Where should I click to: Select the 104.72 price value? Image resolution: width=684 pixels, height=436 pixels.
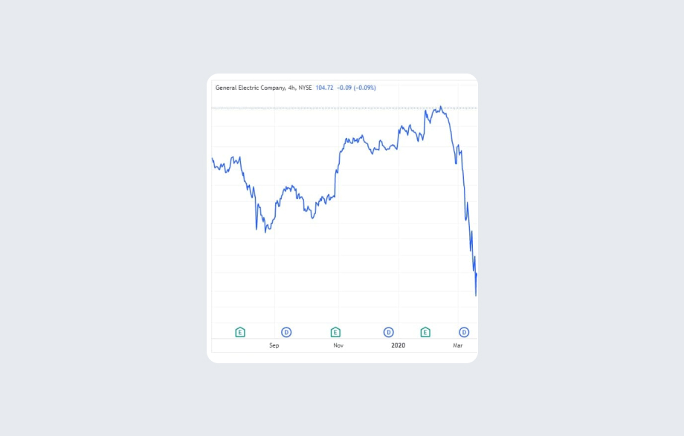point(324,88)
